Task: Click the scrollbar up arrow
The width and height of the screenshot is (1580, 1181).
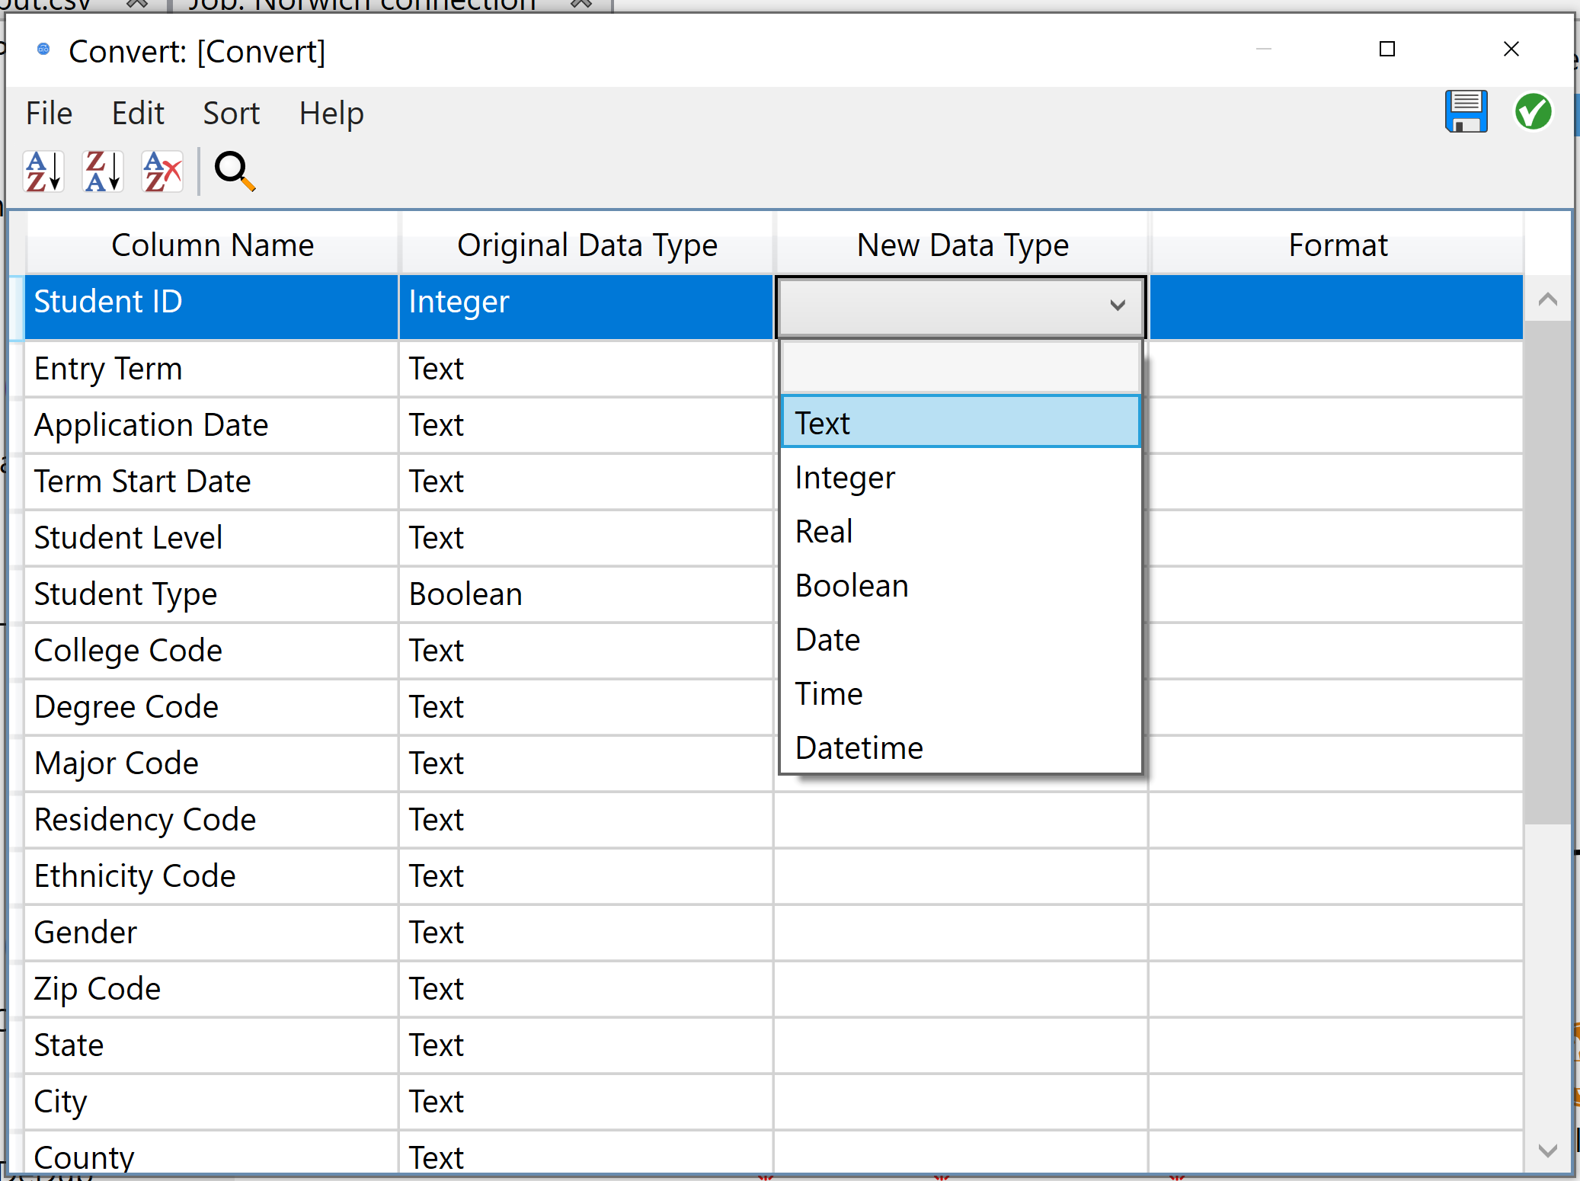Action: coord(1547,299)
